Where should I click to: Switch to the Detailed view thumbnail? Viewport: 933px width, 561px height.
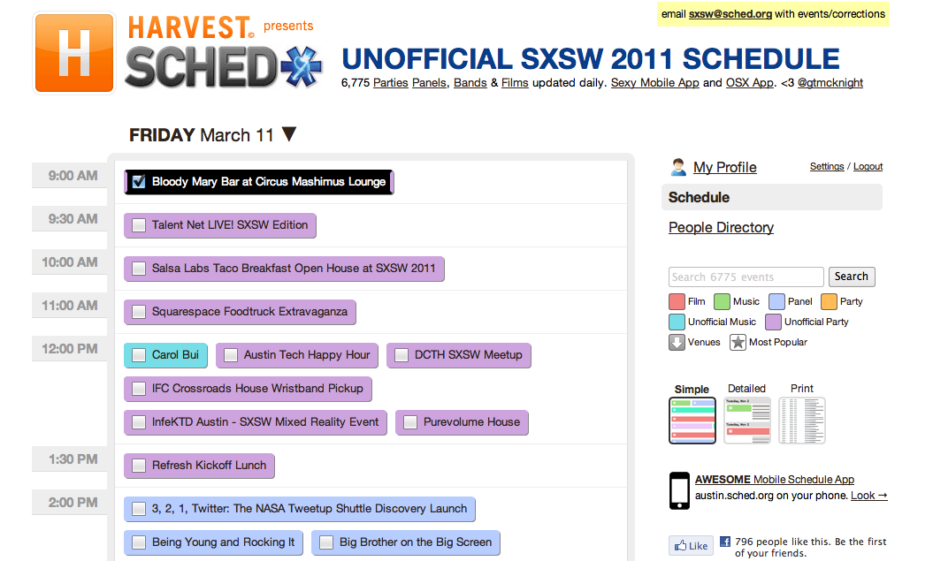point(747,421)
